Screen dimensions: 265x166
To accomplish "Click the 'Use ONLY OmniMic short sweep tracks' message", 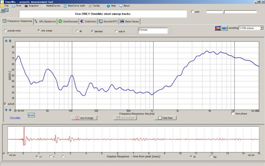I will pyautogui.click(x=103, y=14).
